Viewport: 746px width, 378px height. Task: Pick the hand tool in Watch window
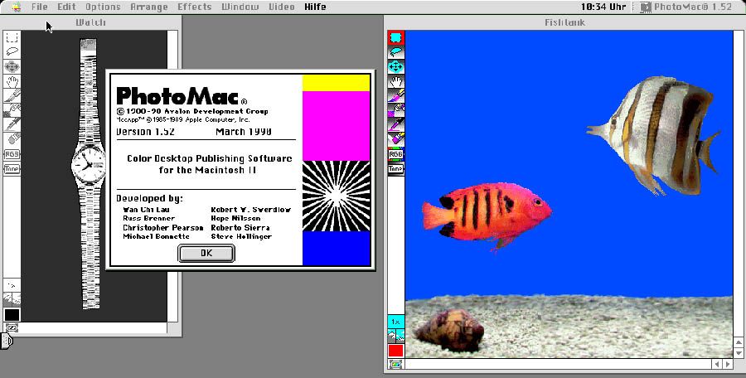[12, 81]
